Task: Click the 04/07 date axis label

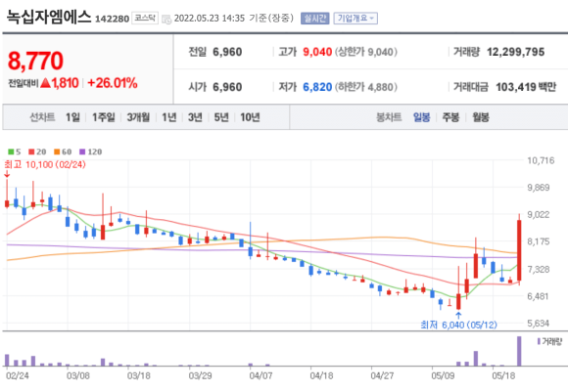Action: tap(260, 376)
